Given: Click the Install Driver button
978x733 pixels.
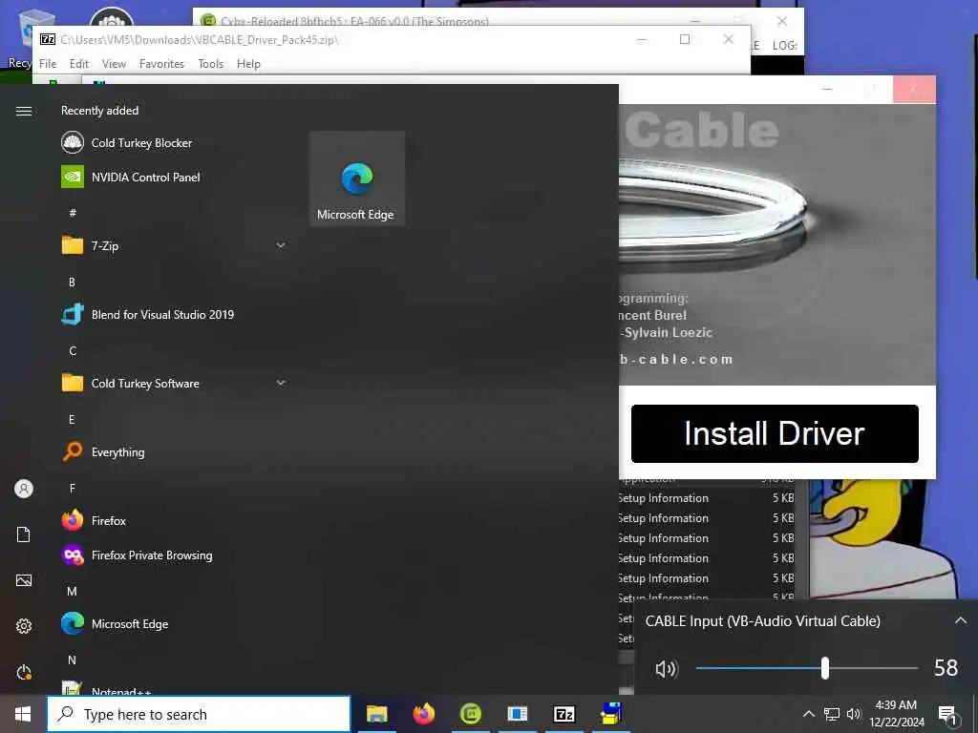Looking at the screenshot, I should [774, 433].
